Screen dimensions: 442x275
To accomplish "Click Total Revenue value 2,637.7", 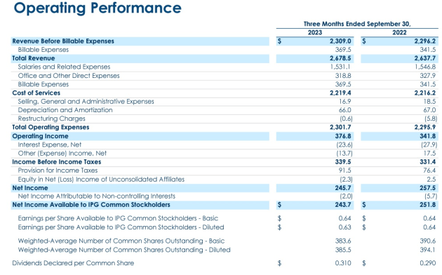I will click(425, 58).
